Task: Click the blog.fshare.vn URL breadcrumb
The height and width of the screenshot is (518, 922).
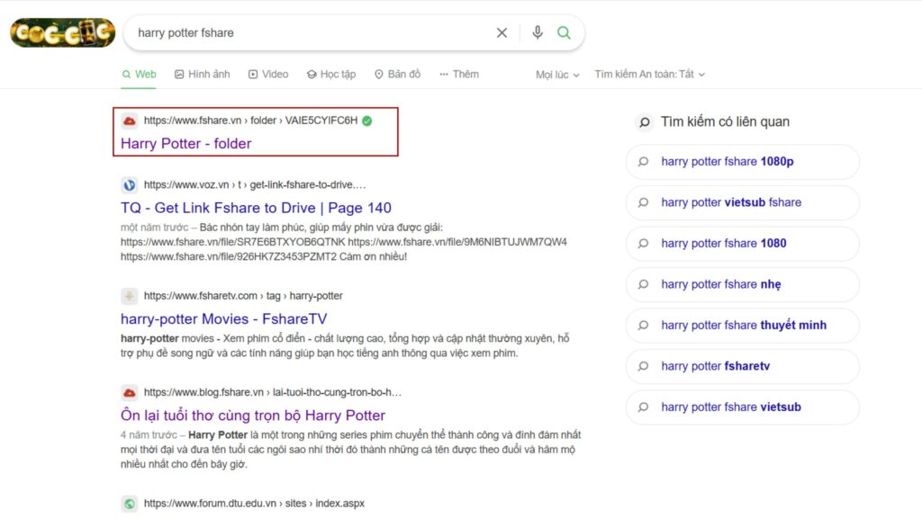Action: (273, 392)
